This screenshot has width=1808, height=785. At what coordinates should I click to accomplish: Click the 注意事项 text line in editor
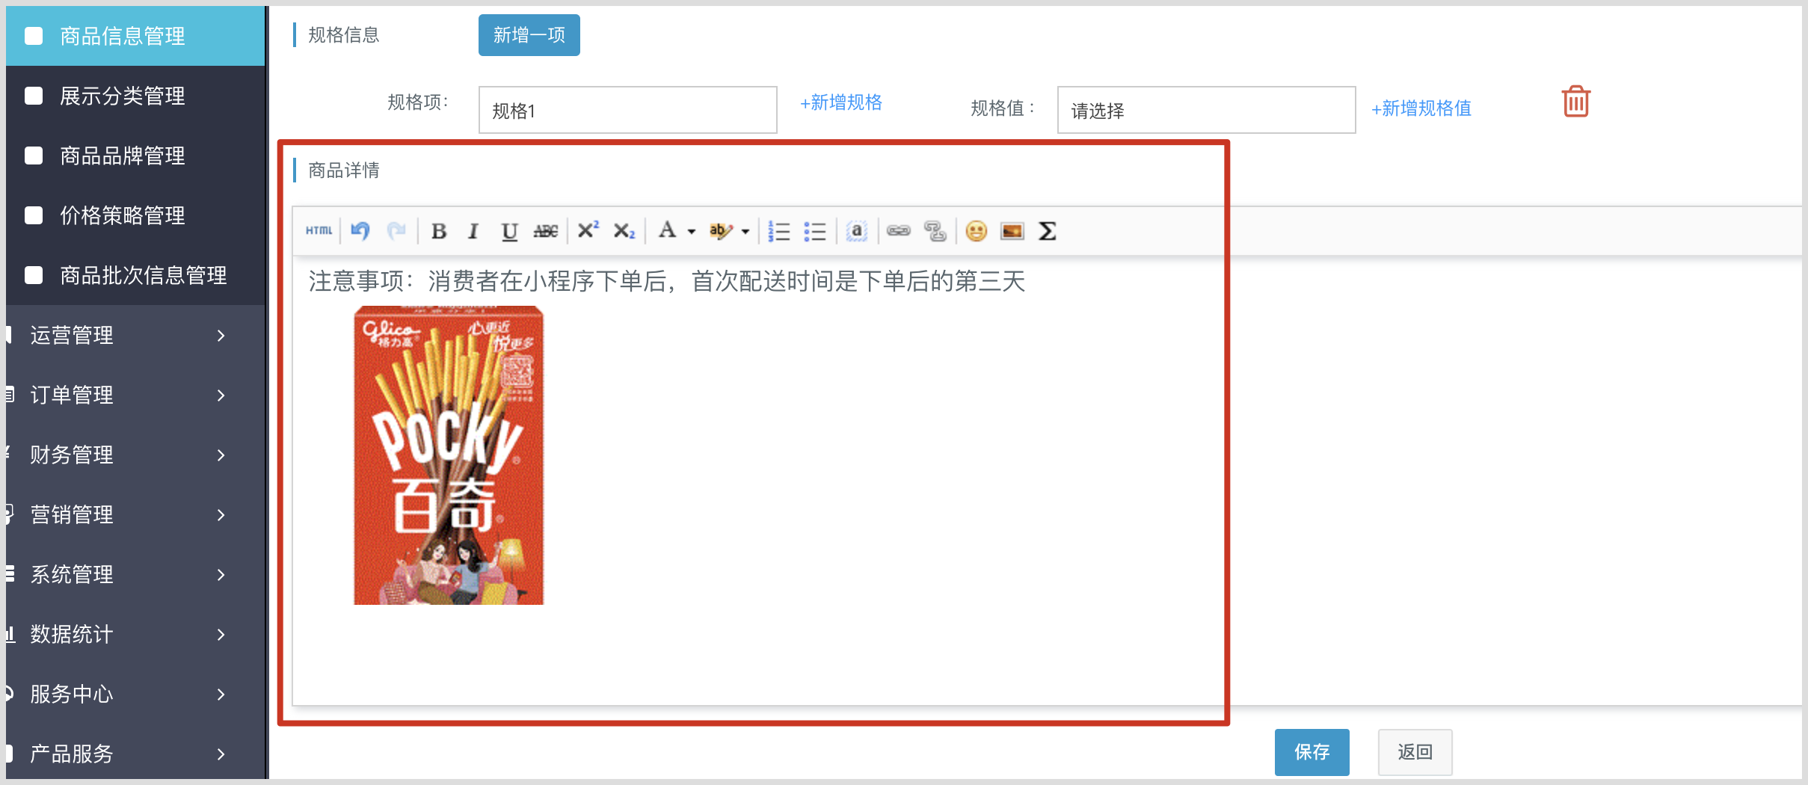(x=667, y=281)
